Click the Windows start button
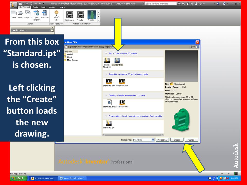 [19, 178]
